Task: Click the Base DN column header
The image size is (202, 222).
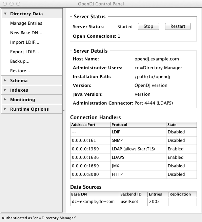Action: tap(95, 194)
